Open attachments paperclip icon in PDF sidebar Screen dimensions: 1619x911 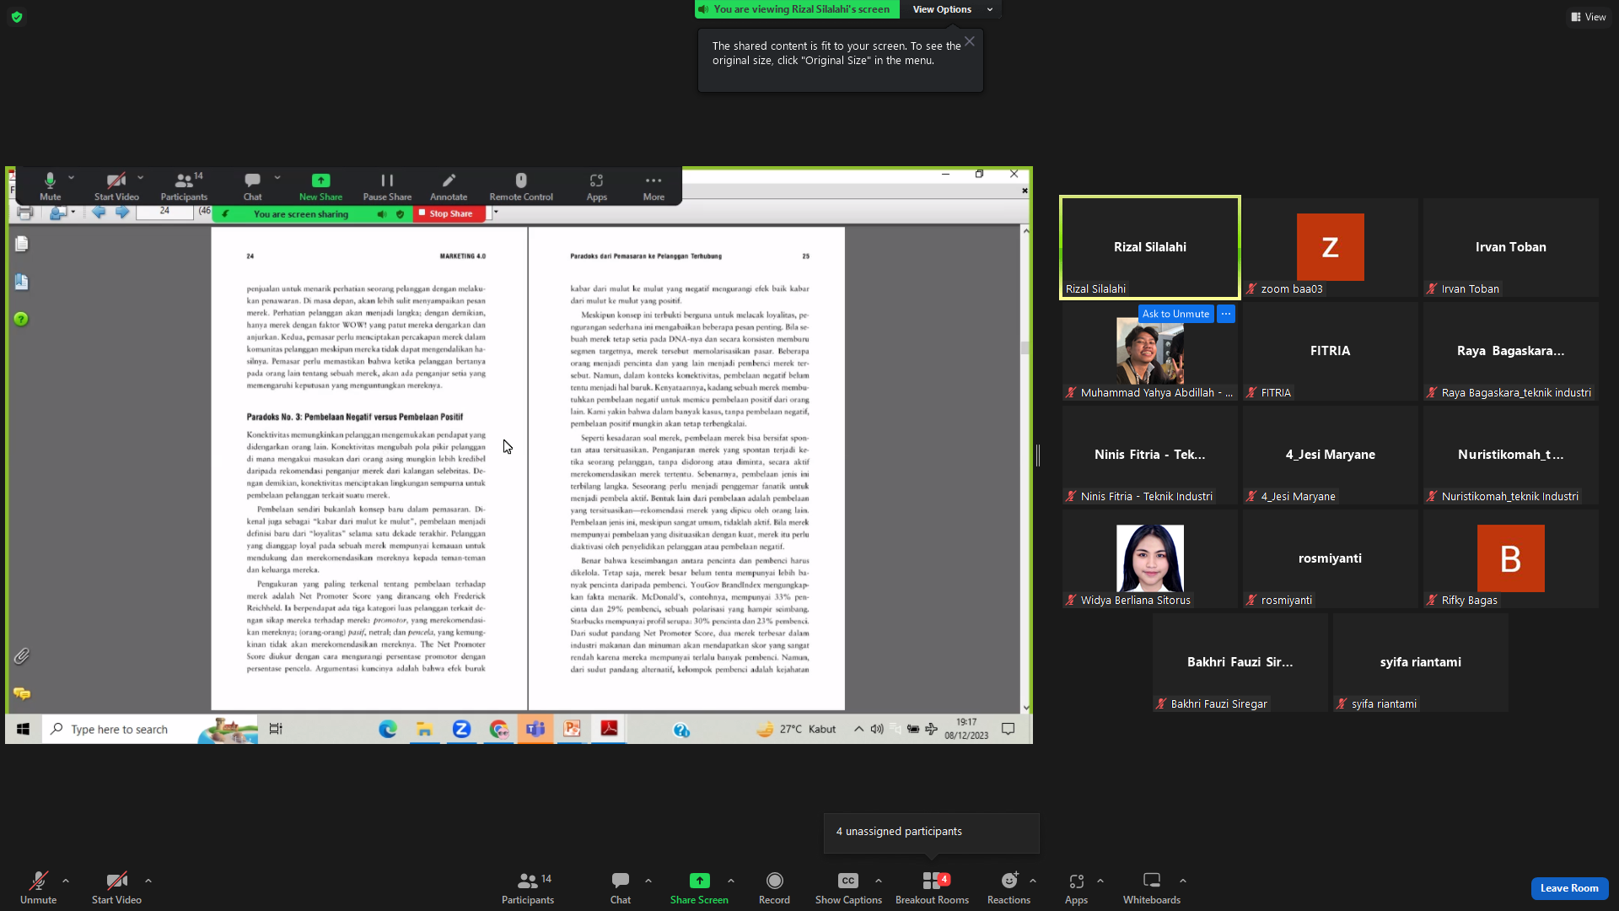click(22, 655)
